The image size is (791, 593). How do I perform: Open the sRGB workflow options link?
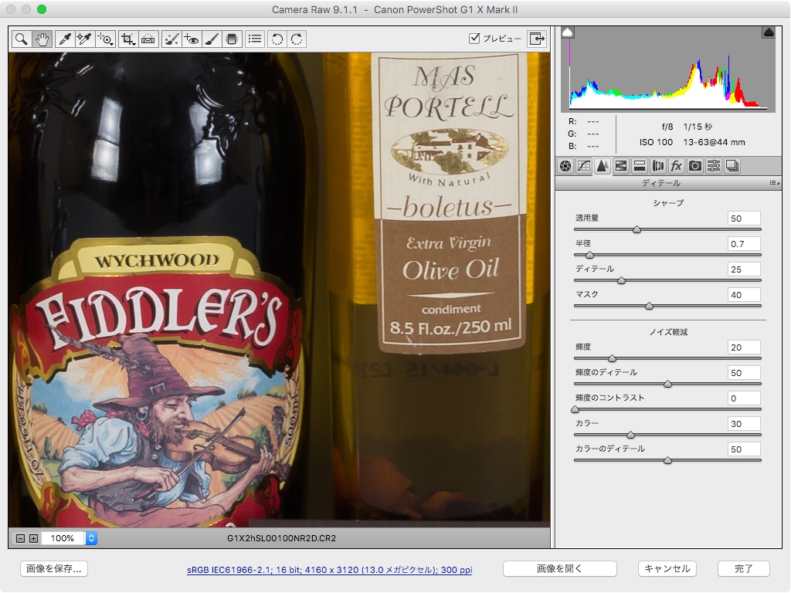(329, 570)
